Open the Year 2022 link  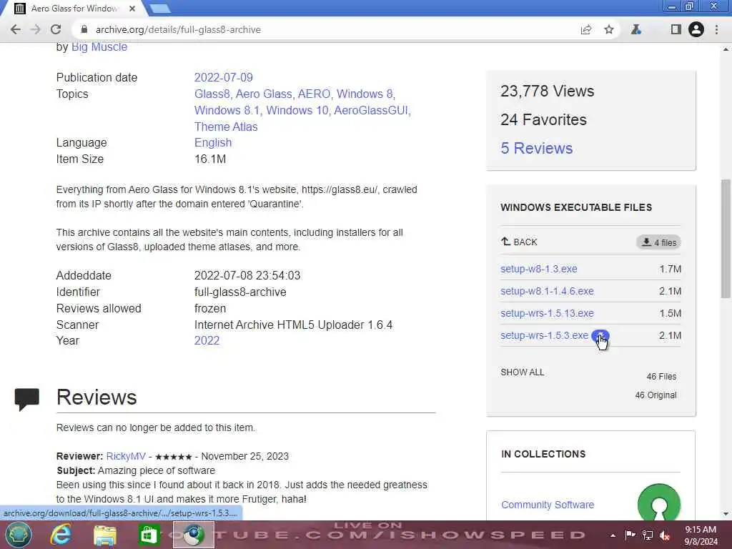click(x=207, y=341)
